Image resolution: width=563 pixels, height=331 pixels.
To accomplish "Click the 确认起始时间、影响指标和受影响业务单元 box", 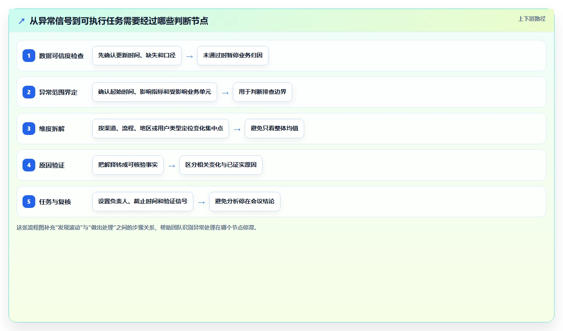I will click(x=155, y=92).
